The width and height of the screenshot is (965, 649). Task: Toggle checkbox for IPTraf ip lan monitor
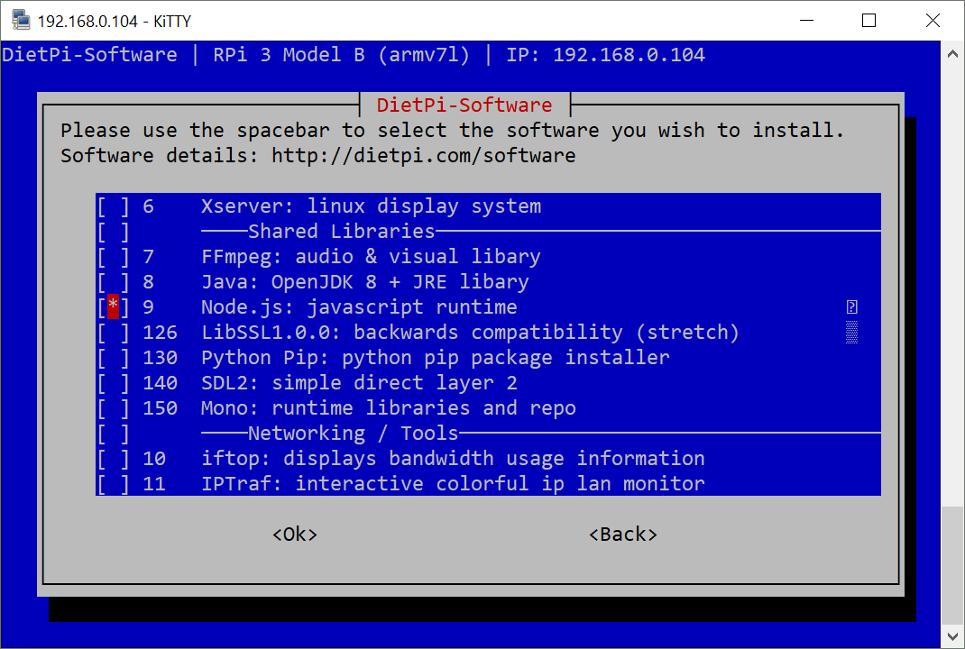click(x=114, y=483)
